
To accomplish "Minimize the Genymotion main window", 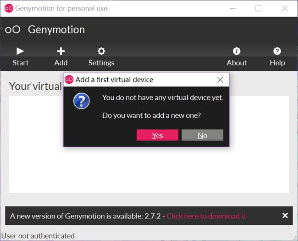I will (x=232, y=8).
